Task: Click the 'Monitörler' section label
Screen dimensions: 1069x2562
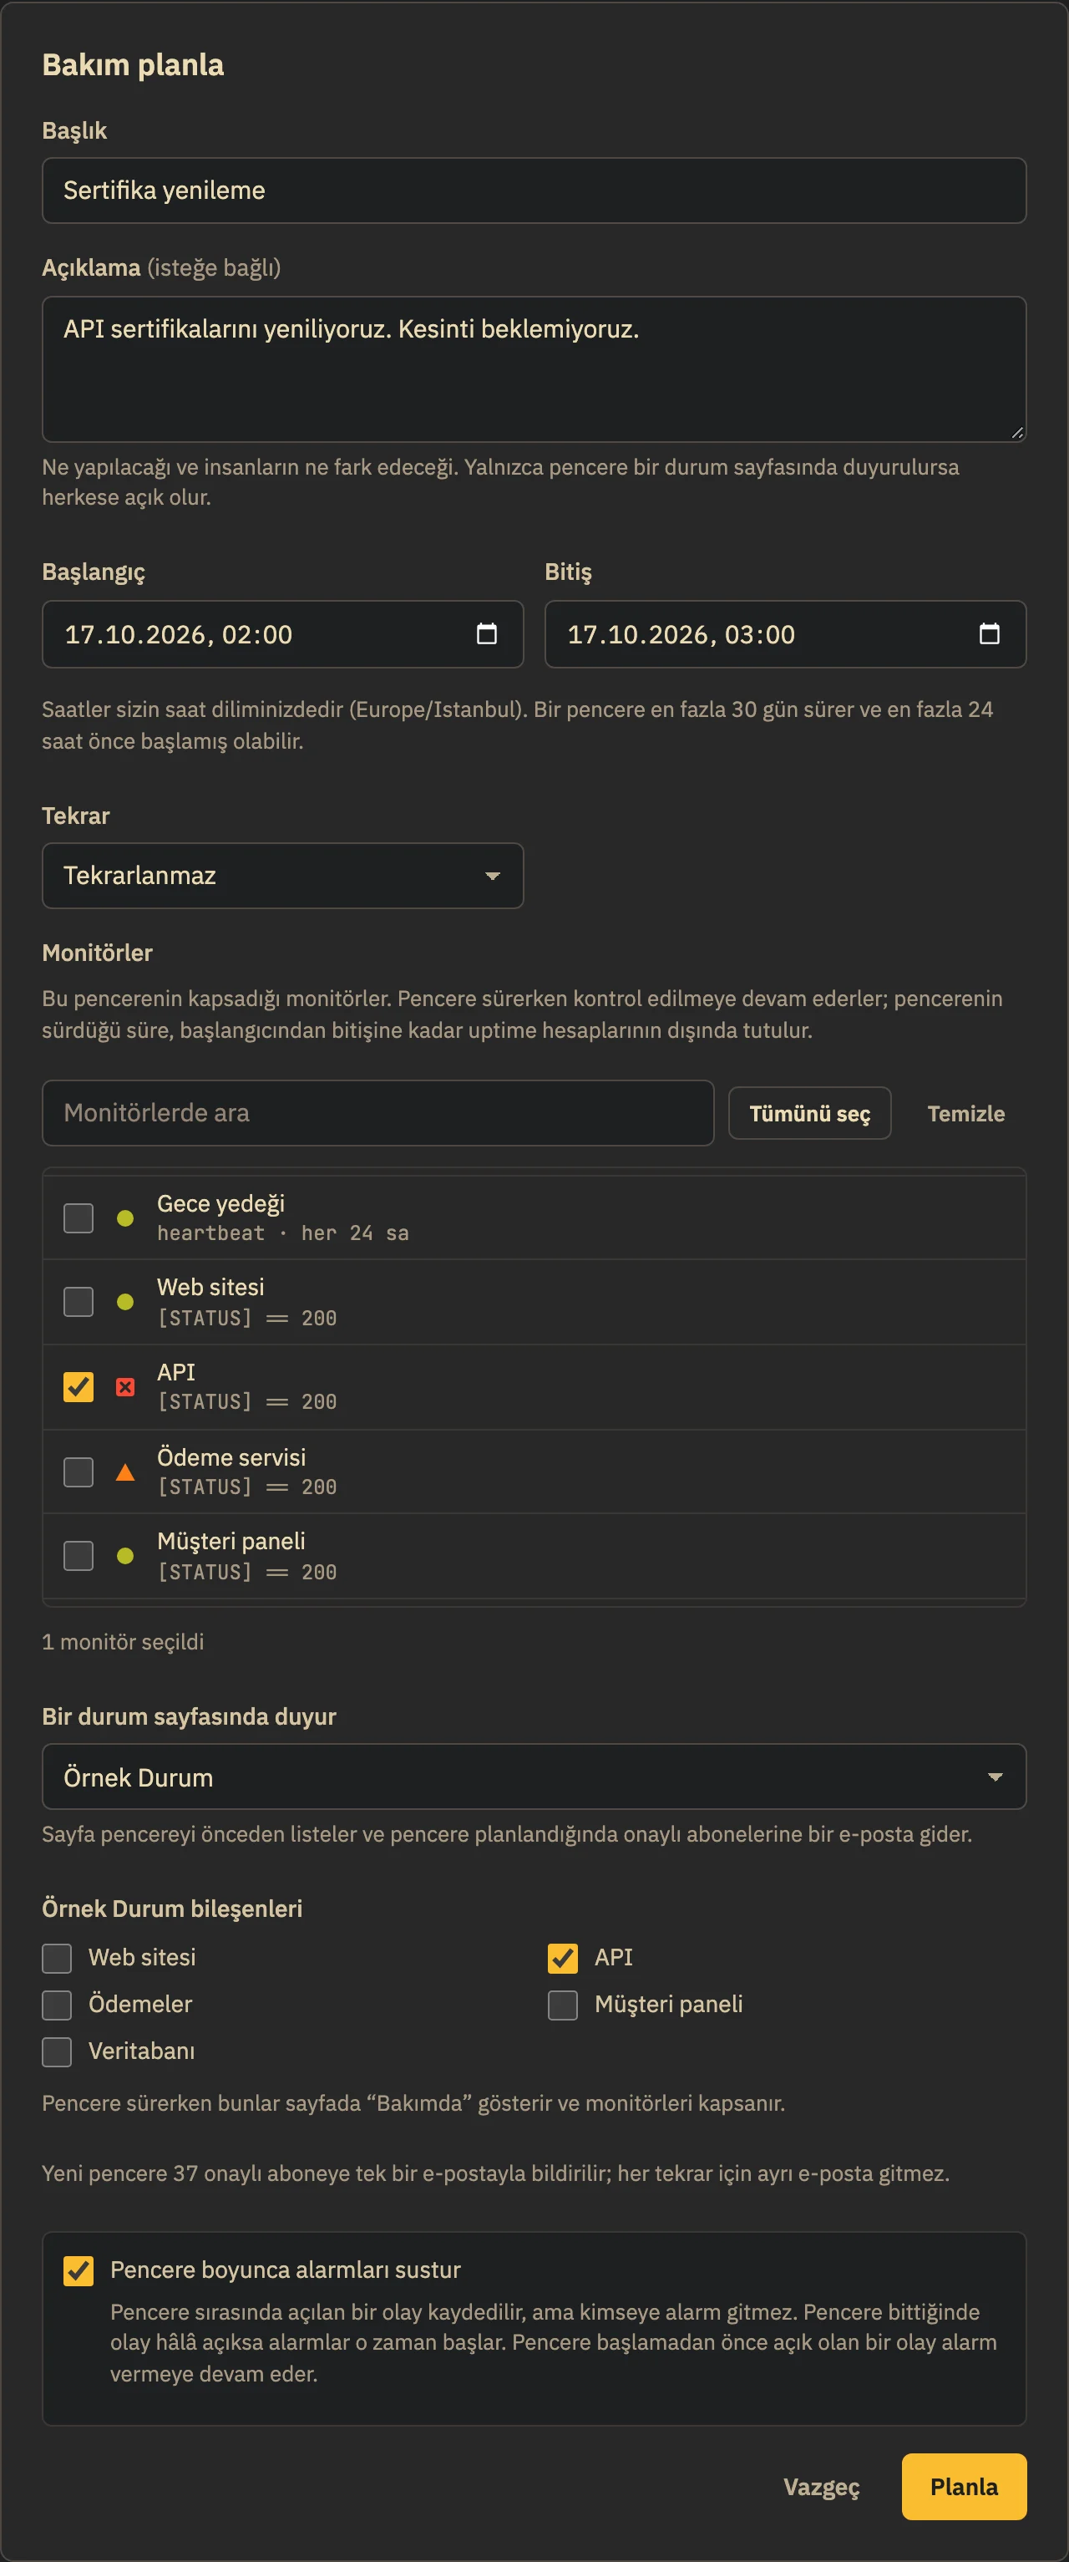Action: [x=96, y=952]
